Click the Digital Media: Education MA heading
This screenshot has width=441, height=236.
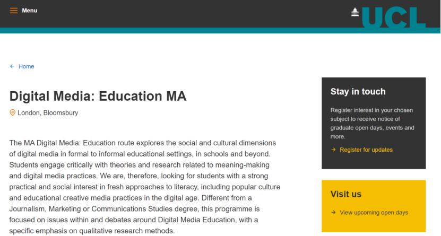pyautogui.click(x=98, y=96)
